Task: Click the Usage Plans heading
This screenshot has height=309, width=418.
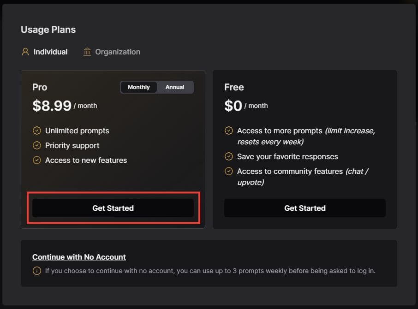Action: (x=48, y=30)
